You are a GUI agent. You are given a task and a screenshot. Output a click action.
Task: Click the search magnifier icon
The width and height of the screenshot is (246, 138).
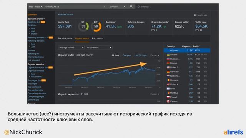tap(131, 7)
